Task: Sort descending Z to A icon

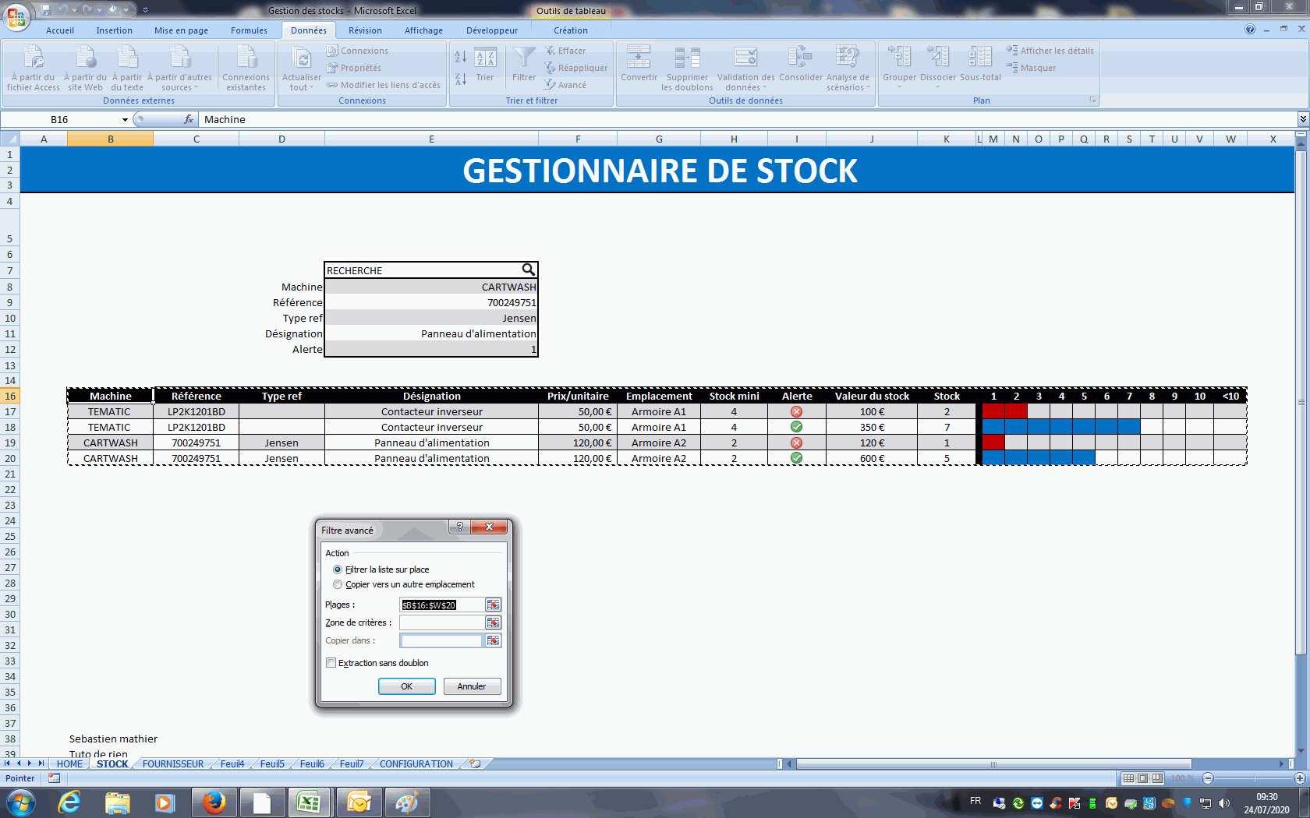Action: [461, 79]
